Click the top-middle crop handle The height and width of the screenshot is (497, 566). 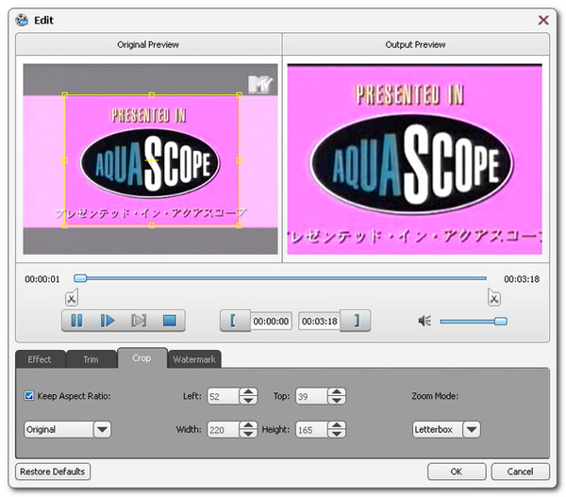tap(152, 95)
